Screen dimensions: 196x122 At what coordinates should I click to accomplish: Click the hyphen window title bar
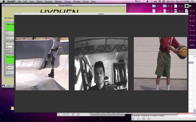coord(101,14)
